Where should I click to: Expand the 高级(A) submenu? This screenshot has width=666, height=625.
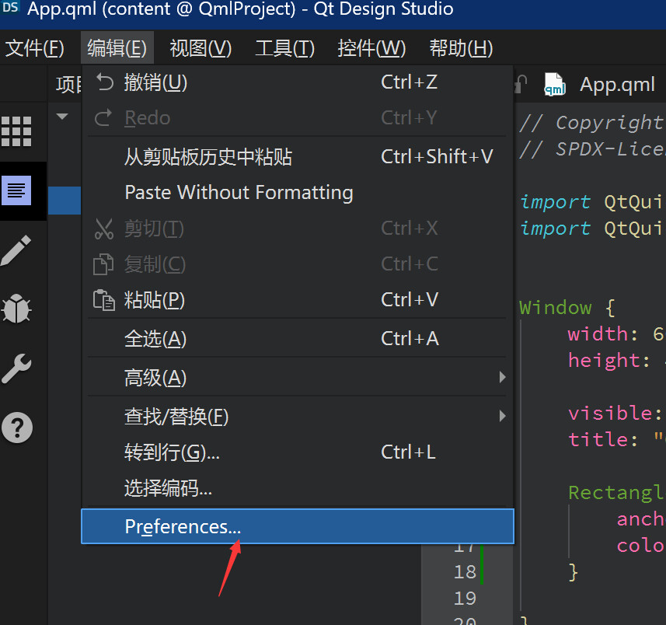point(298,377)
